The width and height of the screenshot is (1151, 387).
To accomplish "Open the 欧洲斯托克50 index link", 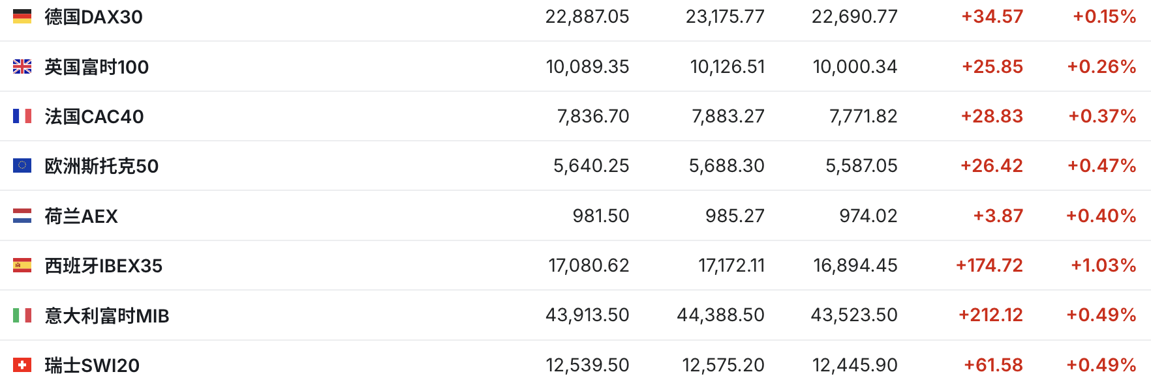I will (x=101, y=166).
